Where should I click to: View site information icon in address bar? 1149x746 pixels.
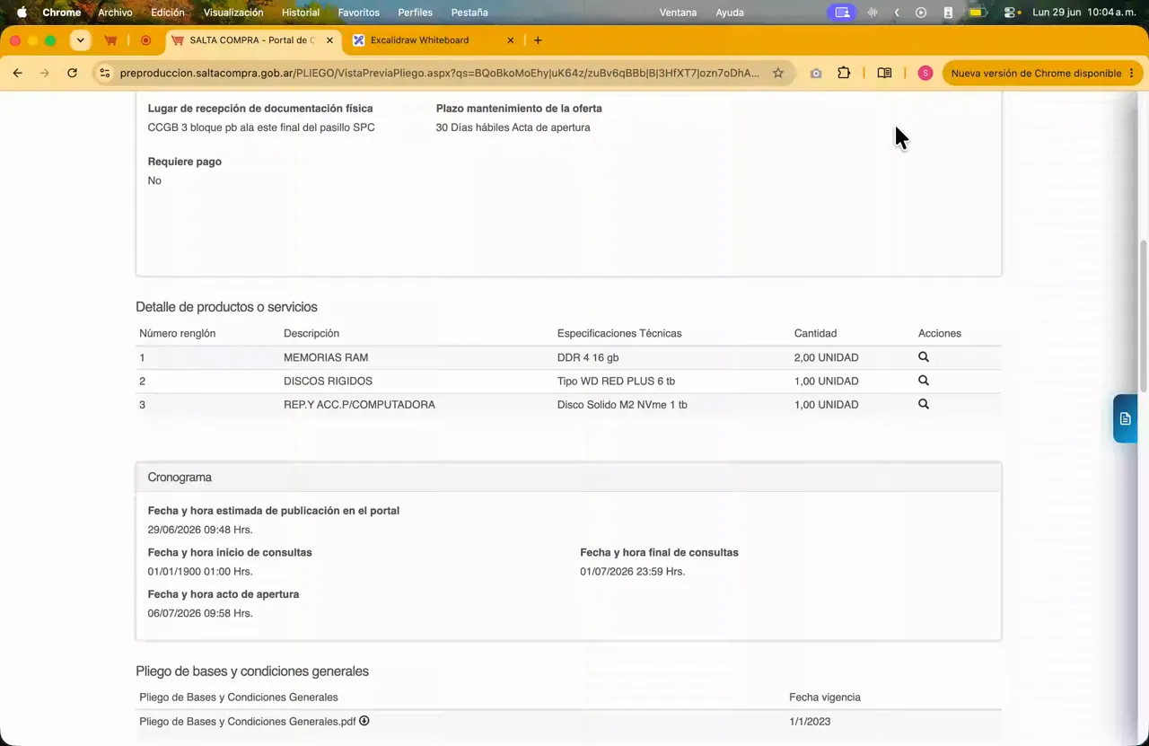click(105, 73)
